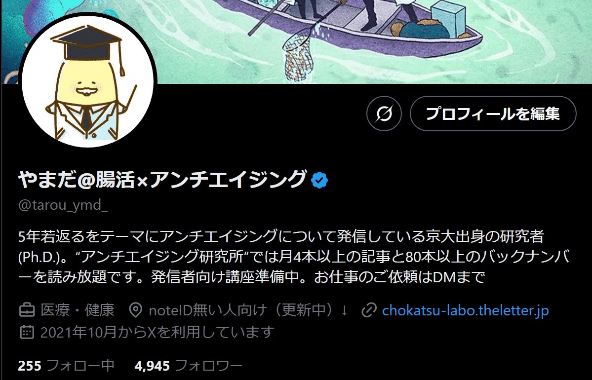592x380 pixels.
Task: Click the calendar join-date icon
Action: click(27, 332)
